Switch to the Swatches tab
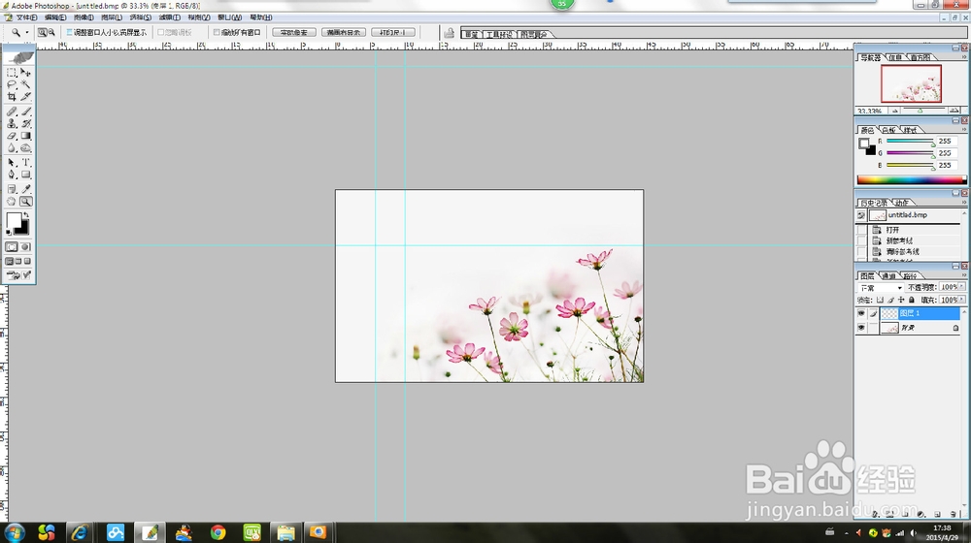This screenshot has width=971, height=543. [x=888, y=130]
